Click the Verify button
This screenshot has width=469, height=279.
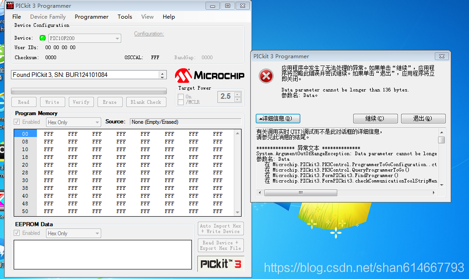coord(81,102)
